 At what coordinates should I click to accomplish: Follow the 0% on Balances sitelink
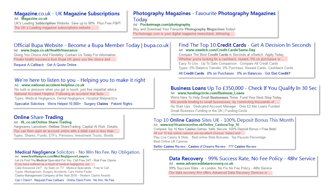pyautogui.click(x=249, y=74)
